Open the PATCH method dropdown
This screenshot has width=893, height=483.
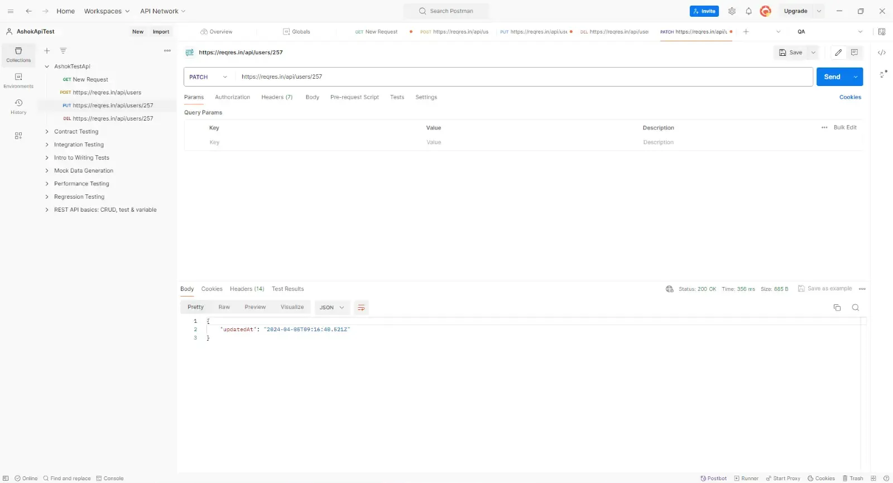click(x=209, y=77)
